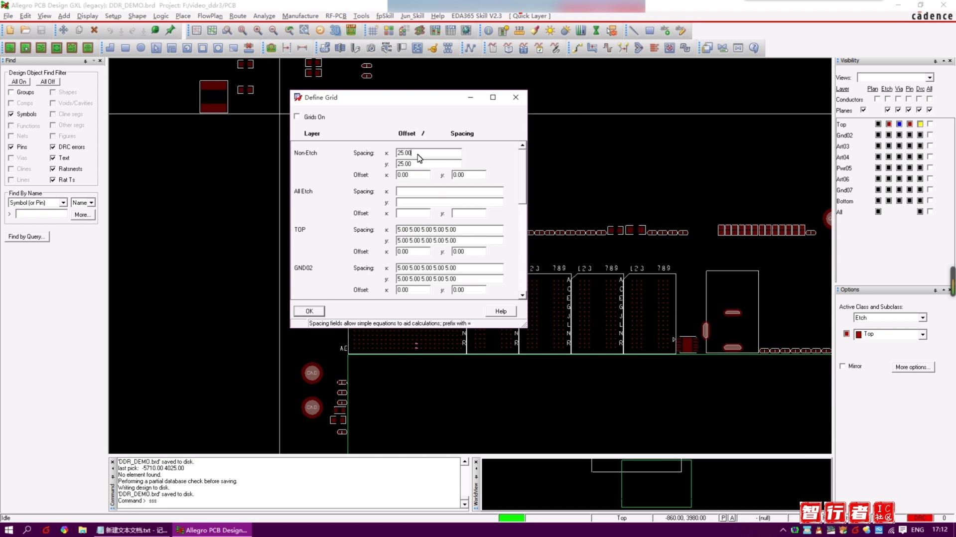Click the TOP spacing x input field
Screen dimensions: 956x537
coord(449,230)
